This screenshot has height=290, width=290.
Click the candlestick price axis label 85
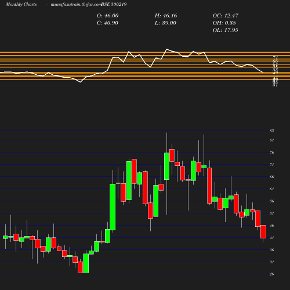[x=272, y=131]
